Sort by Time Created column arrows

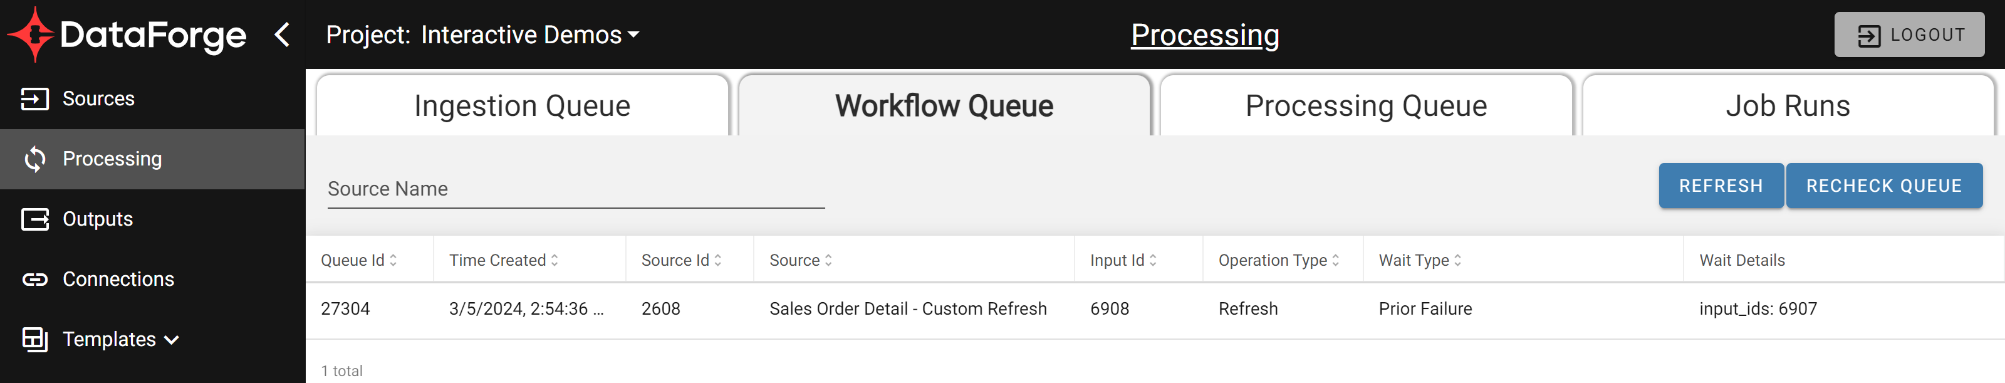pyautogui.click(x=555, y=260)
